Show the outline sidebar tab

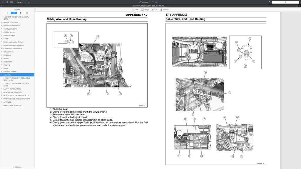click(x=14, y=13)
